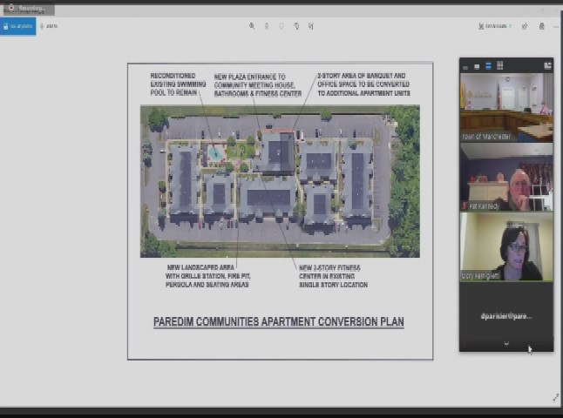
Task: Open the Add to option
Action: pos(49,26)
